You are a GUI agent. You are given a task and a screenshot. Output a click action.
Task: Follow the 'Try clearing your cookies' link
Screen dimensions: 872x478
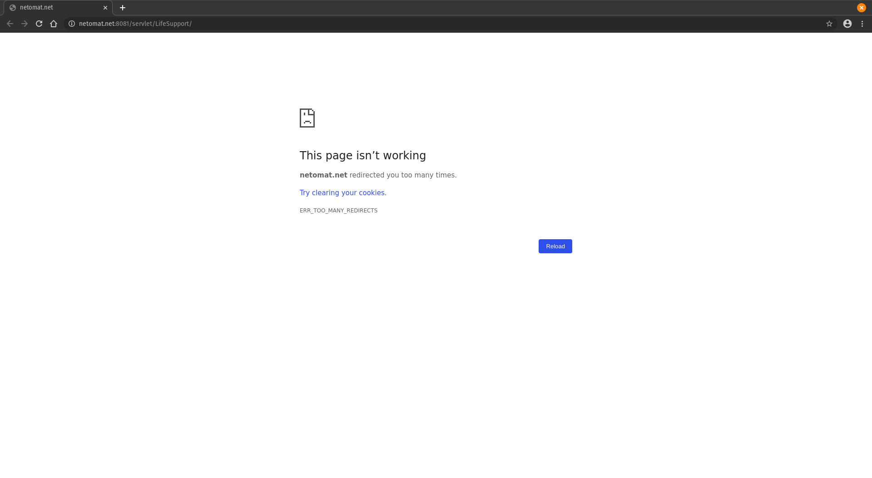(343, 193)
